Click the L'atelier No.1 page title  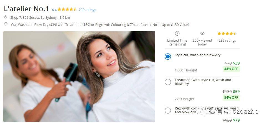[26, 9]
